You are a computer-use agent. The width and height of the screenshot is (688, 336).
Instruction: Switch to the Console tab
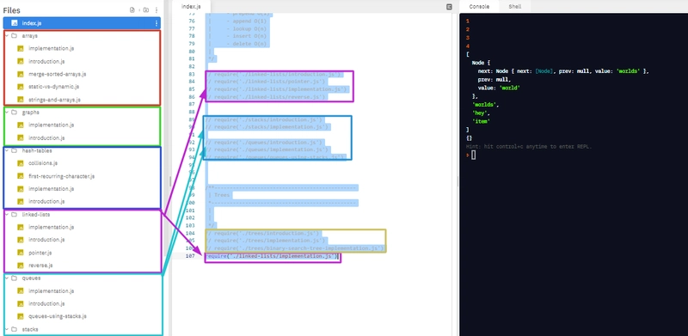click(479, 7)
